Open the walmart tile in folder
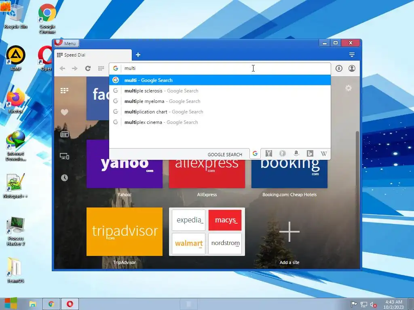This screenshot has height=310, width=414. tap(188, 243)
